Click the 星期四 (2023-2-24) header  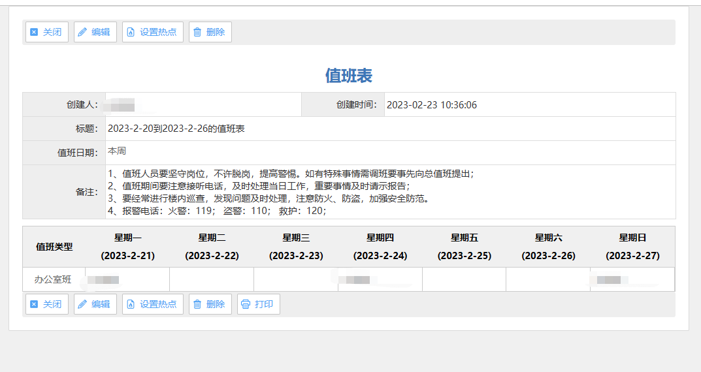[380, 247]
